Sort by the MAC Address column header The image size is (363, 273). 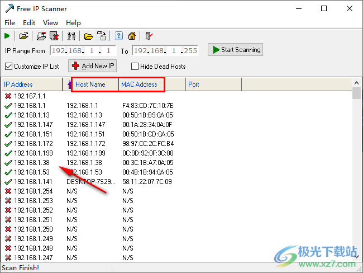[152, 84]
